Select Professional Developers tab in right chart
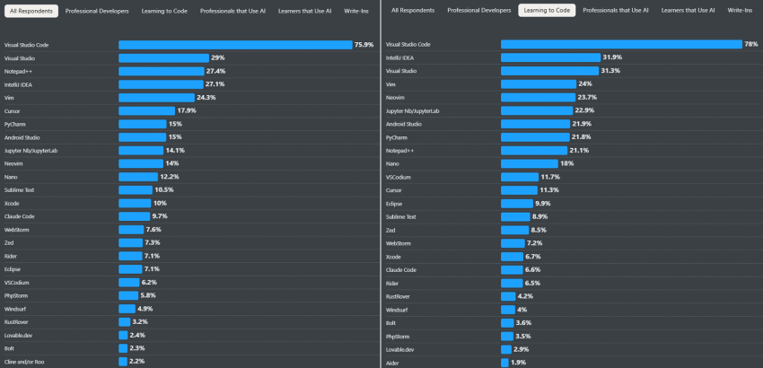Screen dimensions: 763x368 point(478,11)
